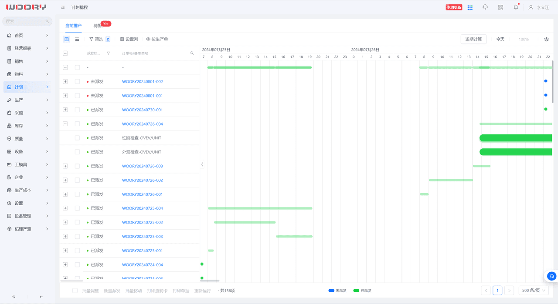Jump to 今天 in the Gantt chart

[x=500, y=39]
